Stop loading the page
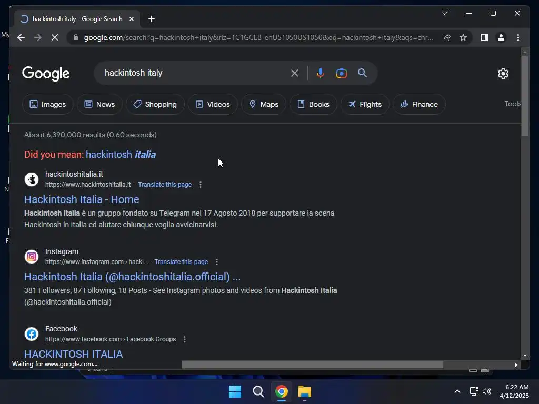The height and width of the screenshot is (404, 539). click(55, 37)
